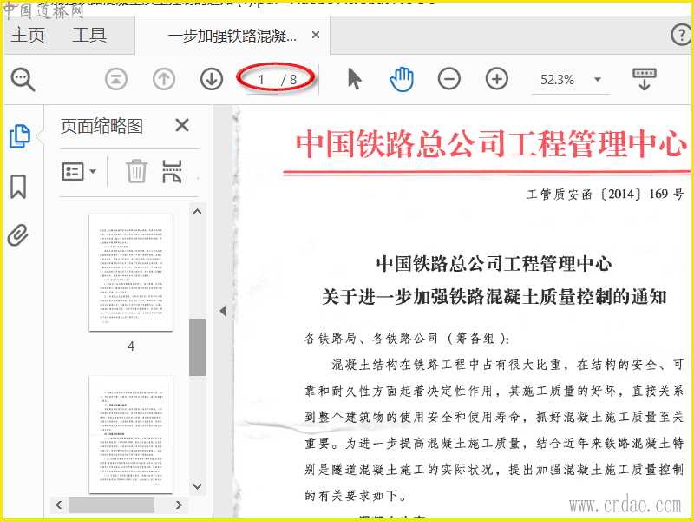
Task: Zoom in with the plus button
Action: tap(496, 79)
